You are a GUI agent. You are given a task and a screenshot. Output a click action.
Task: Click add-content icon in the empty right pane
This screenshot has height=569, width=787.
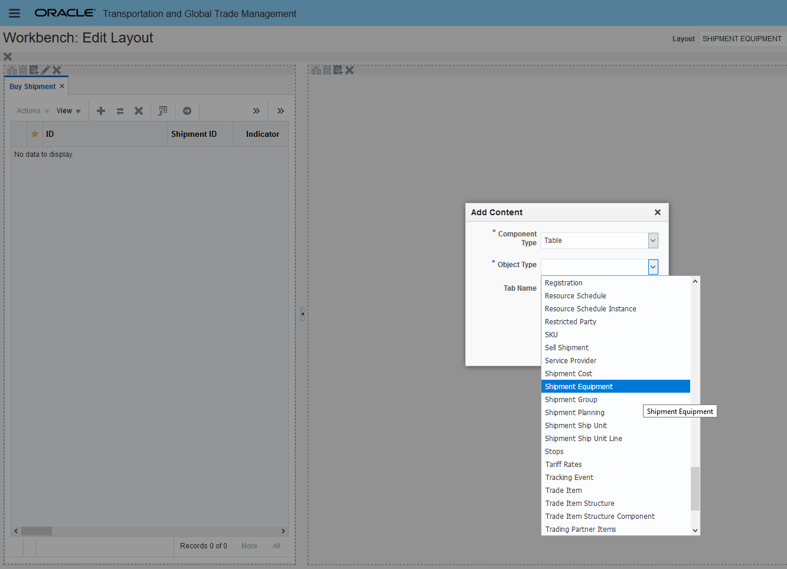[x=338, y=70]
